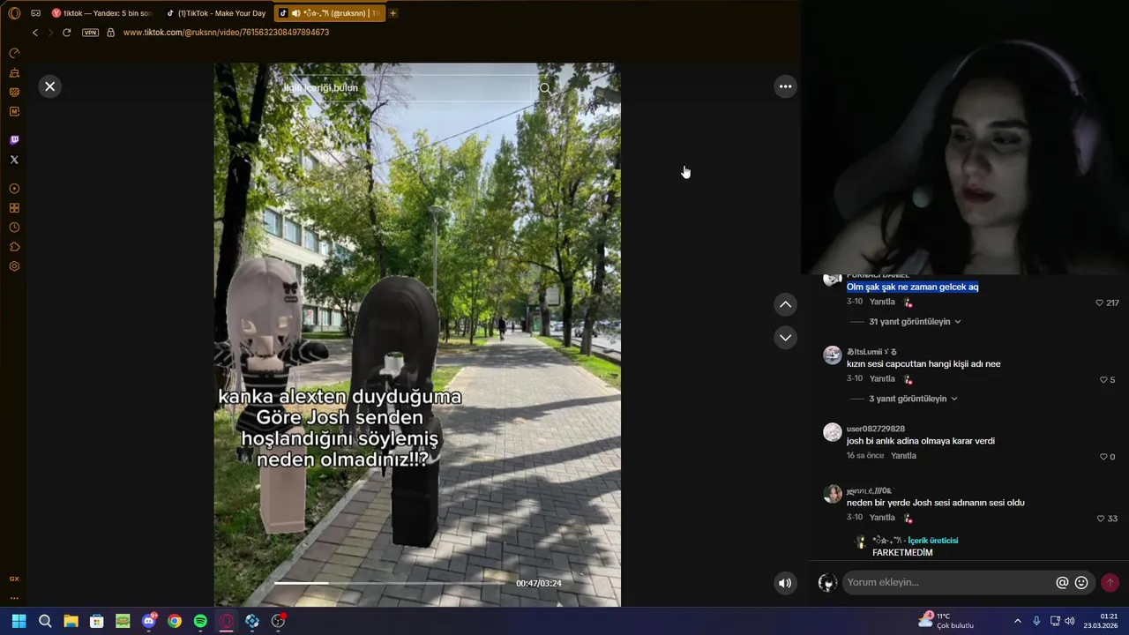Open Twitch panel in sidebar
This screenshot has width=1129, height=635.
pyautogui.click(x=14, y=140)
